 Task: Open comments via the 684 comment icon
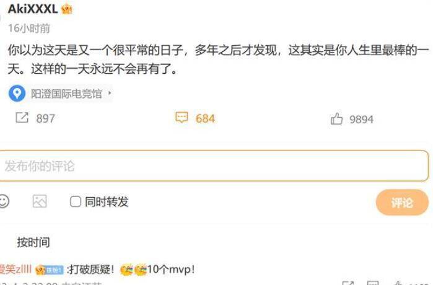tap(182, 117)
